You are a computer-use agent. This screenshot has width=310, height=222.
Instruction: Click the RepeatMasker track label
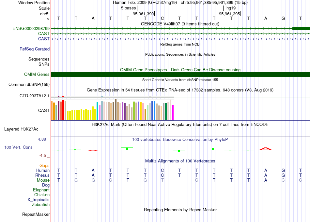click(36, 214)
